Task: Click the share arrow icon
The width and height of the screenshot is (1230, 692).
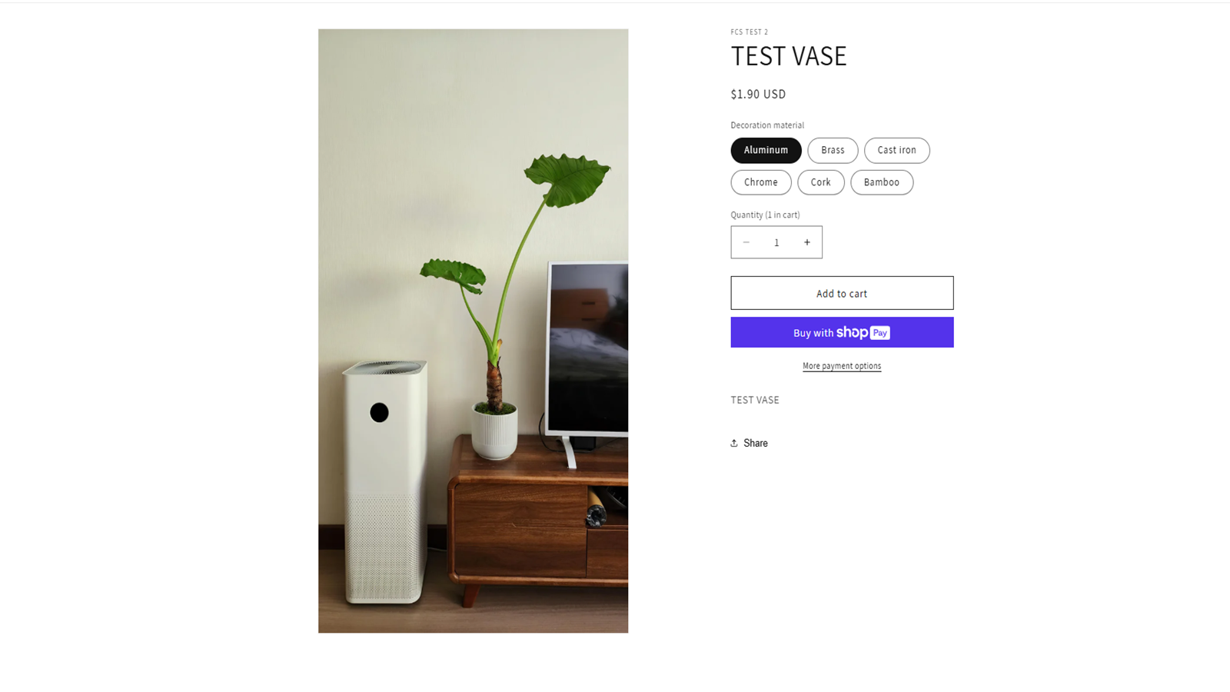Action: click(x=734, y=443)
